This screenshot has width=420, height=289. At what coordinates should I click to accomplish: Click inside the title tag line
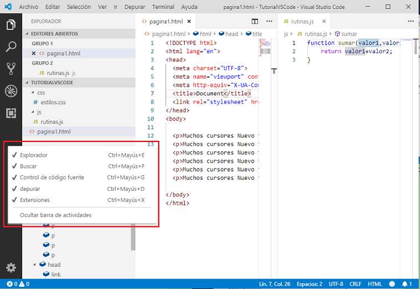[x=211, y=94]
